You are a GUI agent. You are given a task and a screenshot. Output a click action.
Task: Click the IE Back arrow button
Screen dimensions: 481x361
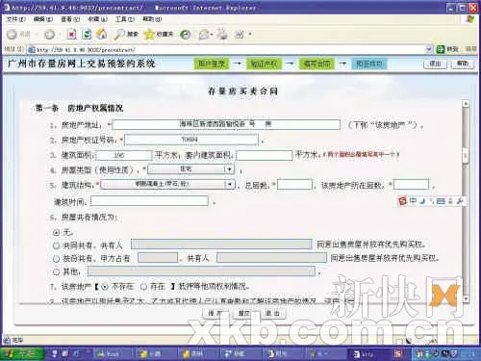point(12,35)
